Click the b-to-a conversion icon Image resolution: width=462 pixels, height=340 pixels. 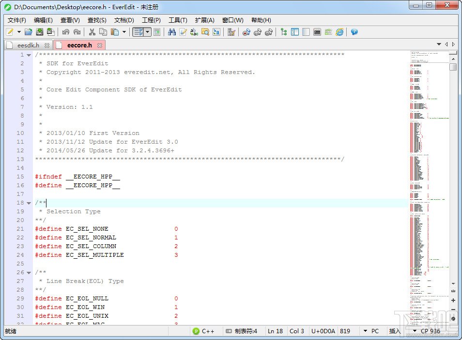pyautogui.click(x=216, y=32)
